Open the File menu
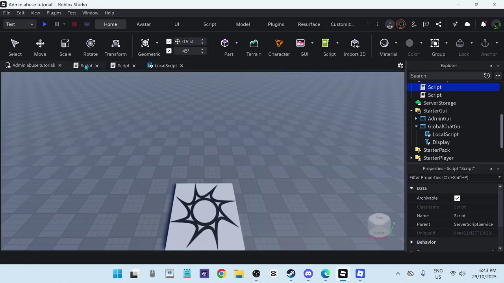This screenshot has width=504, height=283. [7, 13]
